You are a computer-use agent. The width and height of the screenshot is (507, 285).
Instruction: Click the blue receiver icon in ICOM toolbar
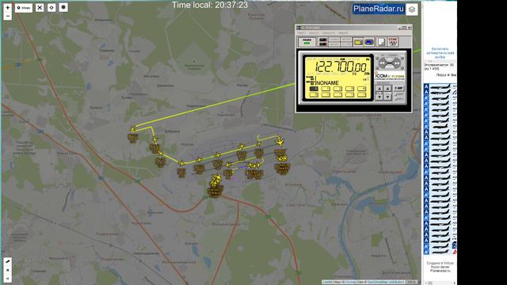coord(369,42)
